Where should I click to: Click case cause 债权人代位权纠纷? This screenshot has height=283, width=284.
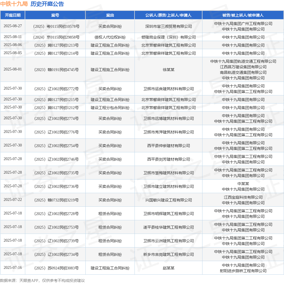tap(110, 37)
